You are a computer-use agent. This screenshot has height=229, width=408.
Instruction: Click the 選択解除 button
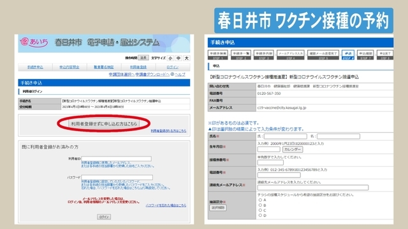[x=218, y=208]
